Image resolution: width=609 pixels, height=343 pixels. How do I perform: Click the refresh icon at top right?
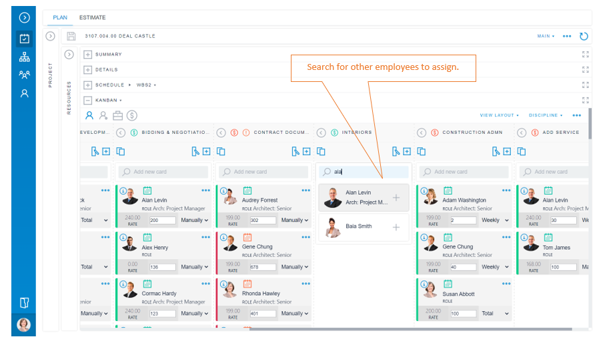(584, 37)
